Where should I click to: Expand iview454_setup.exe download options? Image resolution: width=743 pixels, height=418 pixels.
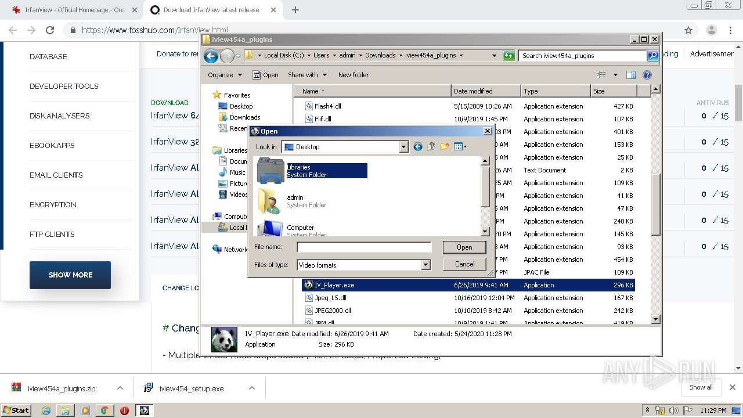[252, 388]
